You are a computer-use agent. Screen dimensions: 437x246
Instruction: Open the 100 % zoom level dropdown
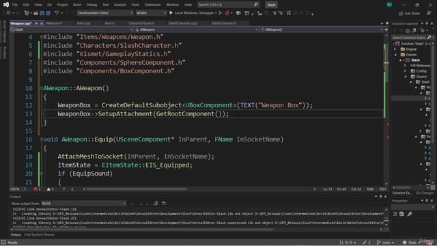[x=18, y=189]
